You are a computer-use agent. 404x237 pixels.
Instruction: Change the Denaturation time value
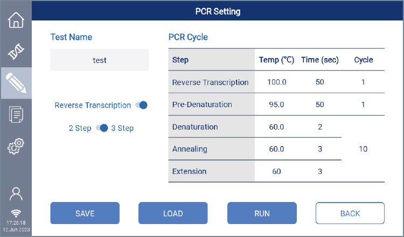pos(320,127)
